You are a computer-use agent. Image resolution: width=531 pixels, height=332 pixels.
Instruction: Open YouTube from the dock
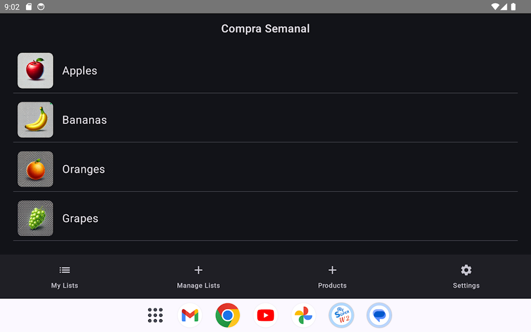click(x=266, y=315)
